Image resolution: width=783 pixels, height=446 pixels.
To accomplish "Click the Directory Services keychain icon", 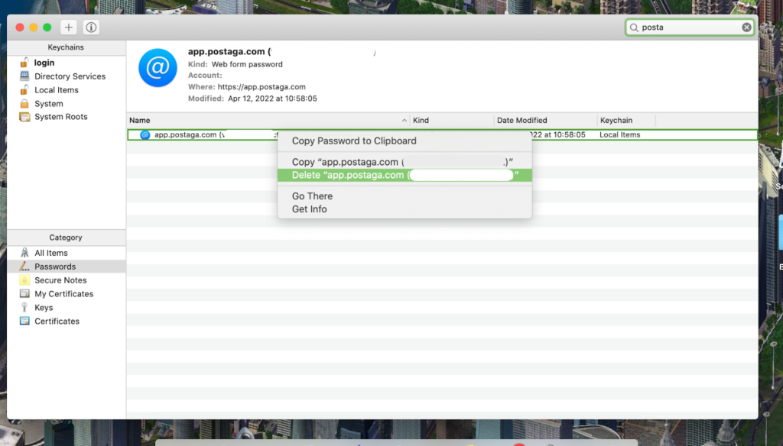I will click(x=24, y=76).
